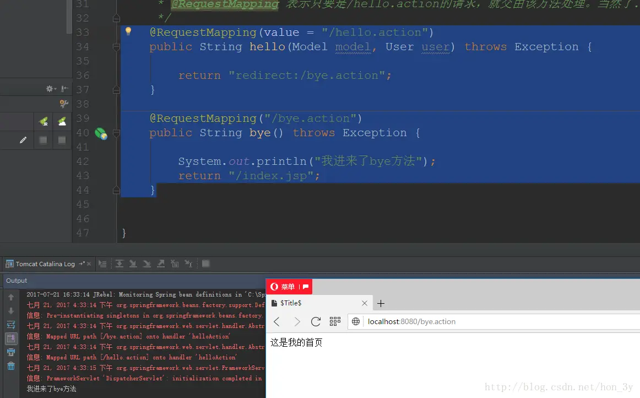The width and height of the screenshot is (640, 398).
Task: Click the JRebel Monitoring Spring bean log line
Action: pyautogui.click(x=146, y=294)
